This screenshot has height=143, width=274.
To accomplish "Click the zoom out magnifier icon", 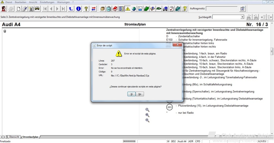I will (x=147, y=120).
